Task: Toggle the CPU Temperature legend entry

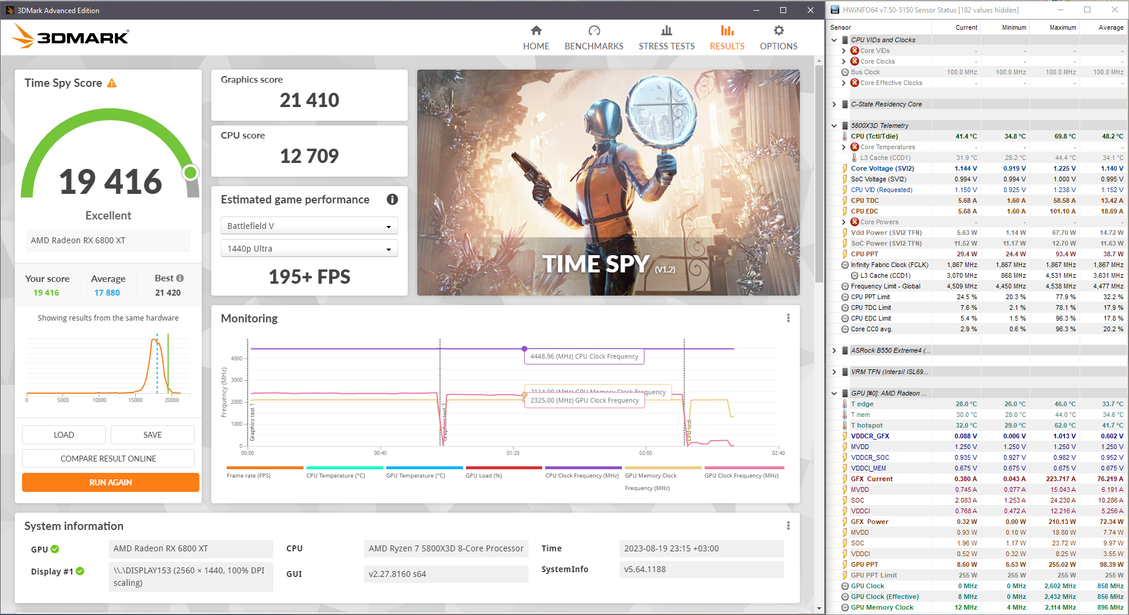Action: click(x=345, y=472)
